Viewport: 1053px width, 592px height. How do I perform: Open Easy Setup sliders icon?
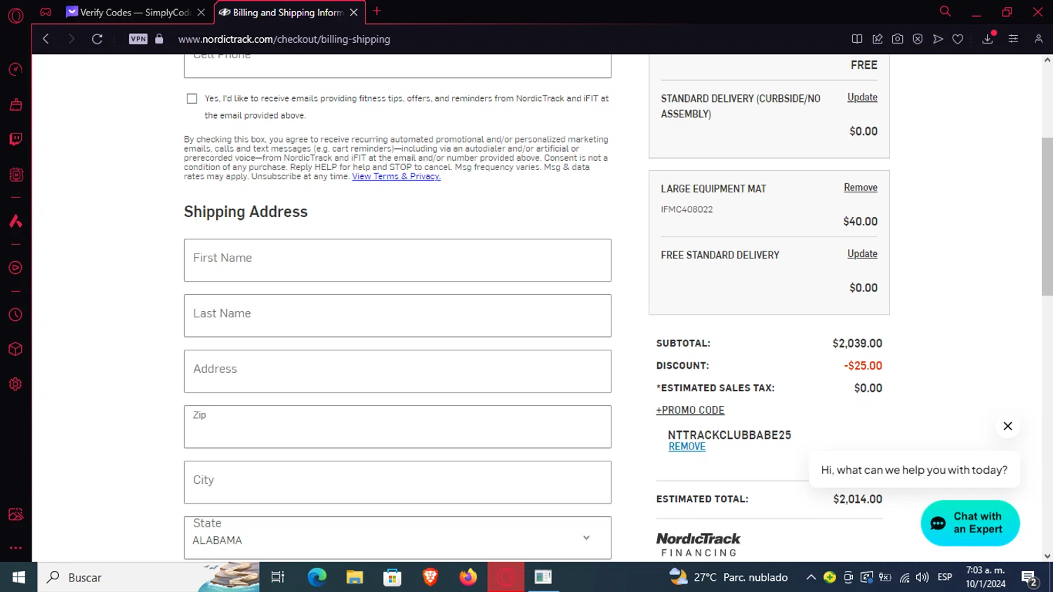point(1013,39)
